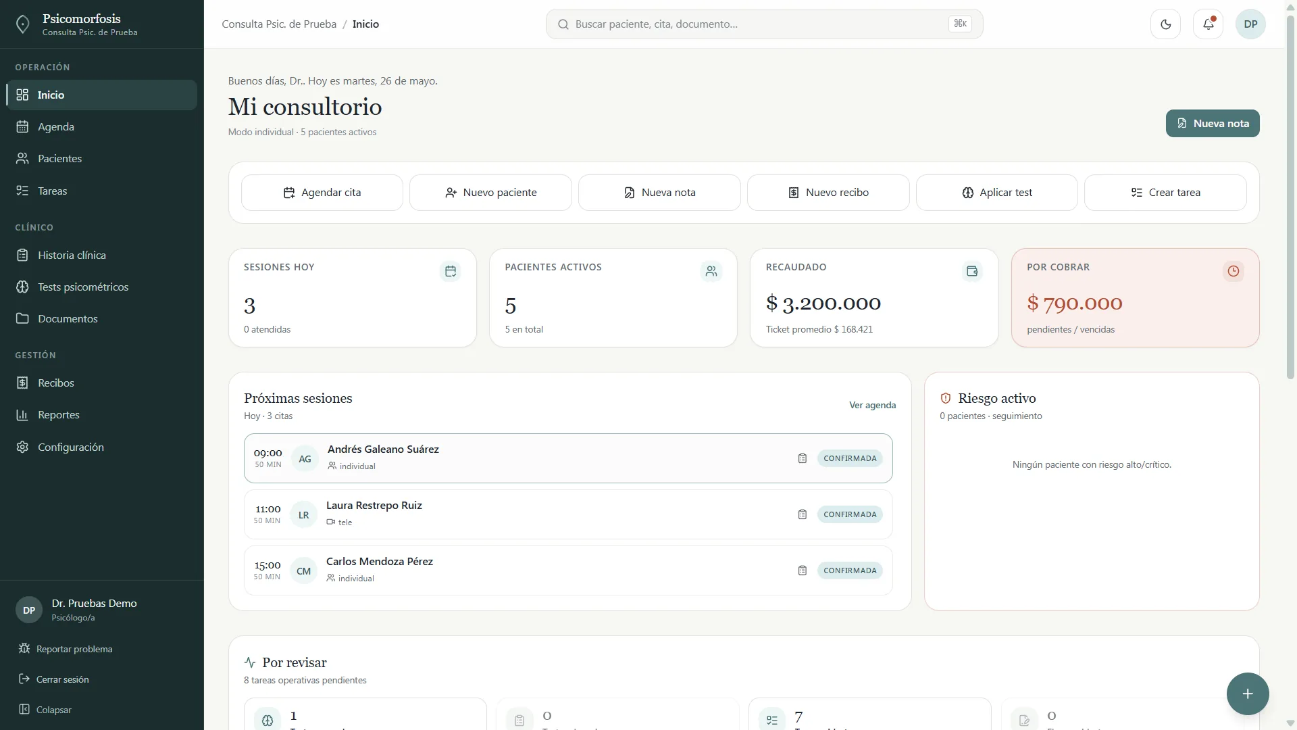Click the page vertical scrollbar
1297x730 pixels.
(x=1290, y=196)
